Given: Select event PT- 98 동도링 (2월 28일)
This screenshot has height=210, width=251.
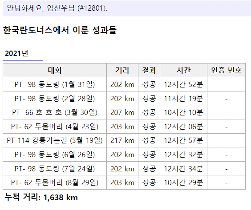Looking at the screenshot, I should (x=55, y=99).
